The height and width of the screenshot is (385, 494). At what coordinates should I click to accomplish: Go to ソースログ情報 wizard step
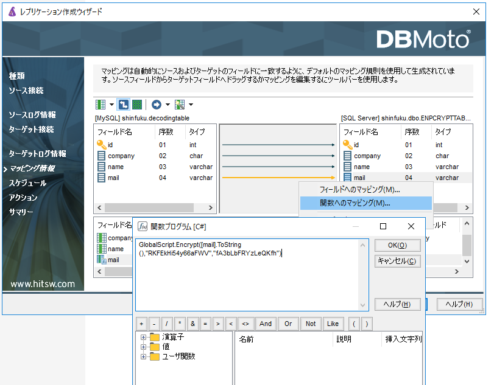pos(32,115)
